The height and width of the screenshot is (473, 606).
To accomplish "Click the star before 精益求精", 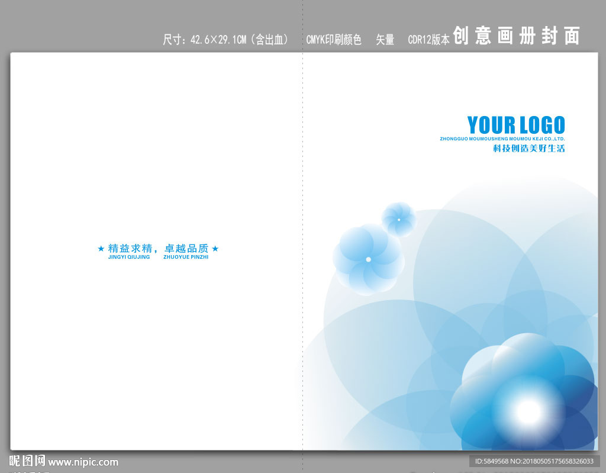I will [101, 249].
